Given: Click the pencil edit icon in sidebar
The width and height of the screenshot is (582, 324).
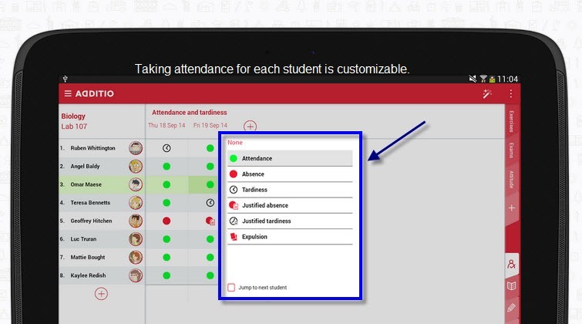Looking at the screenshot, I should click(512, 308).
